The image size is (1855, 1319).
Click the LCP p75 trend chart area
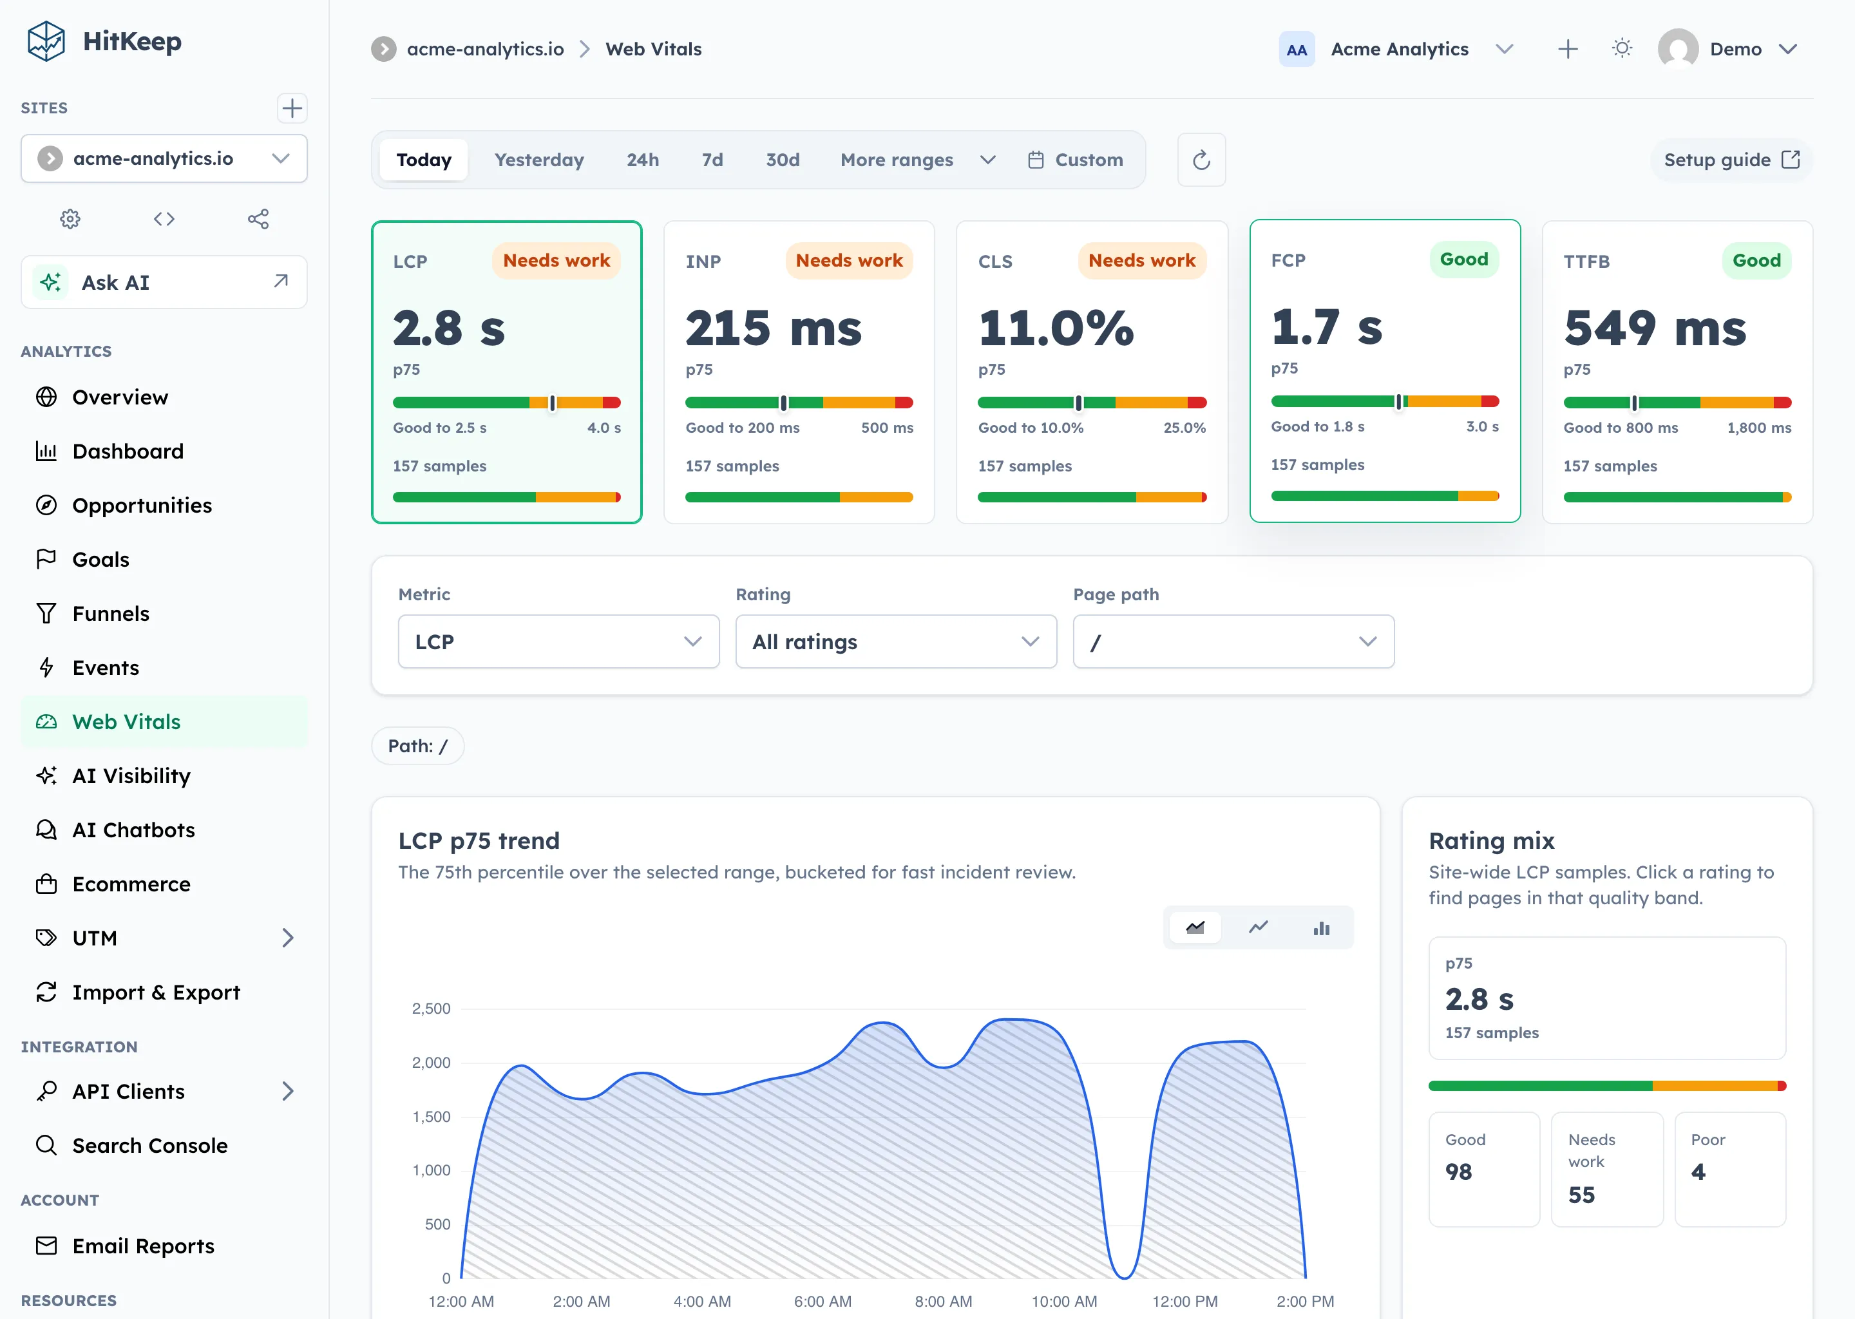883,1144
